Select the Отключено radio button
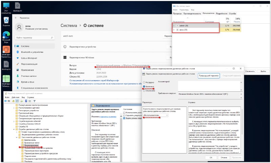Image resolution: width=271 pixels, height=163 pixels. [x=144, y=91]
